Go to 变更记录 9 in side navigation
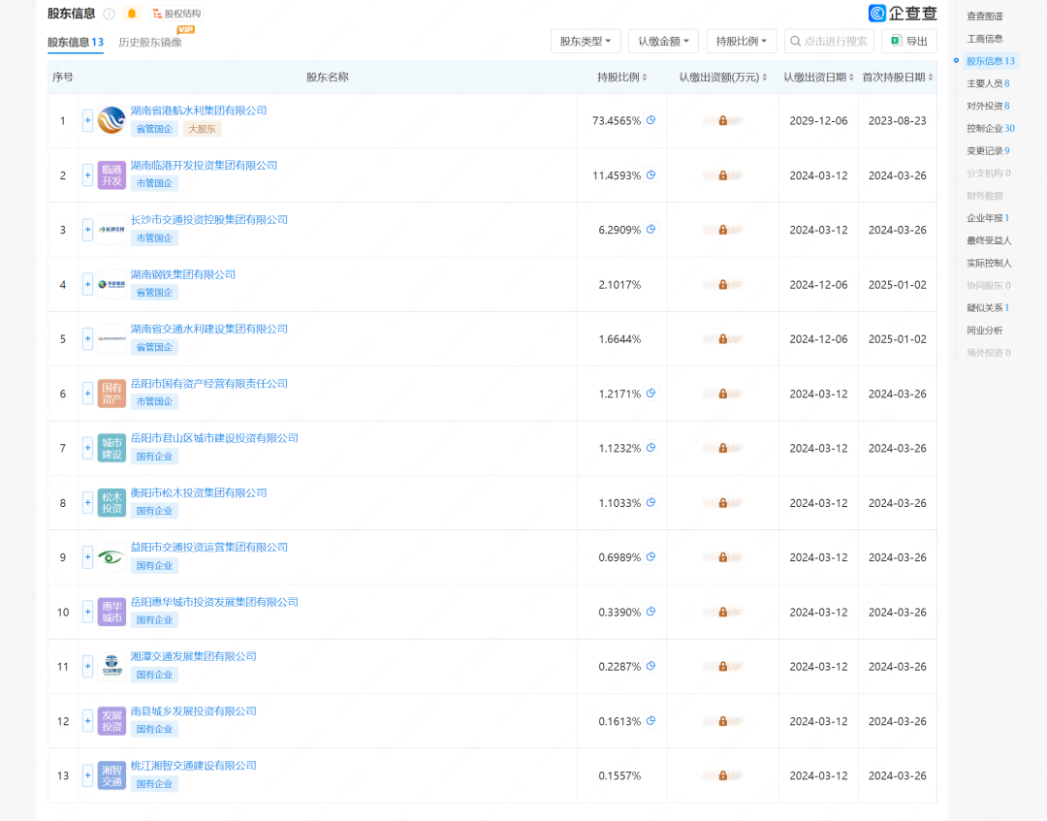1047x821 pixels. point(988,151)
